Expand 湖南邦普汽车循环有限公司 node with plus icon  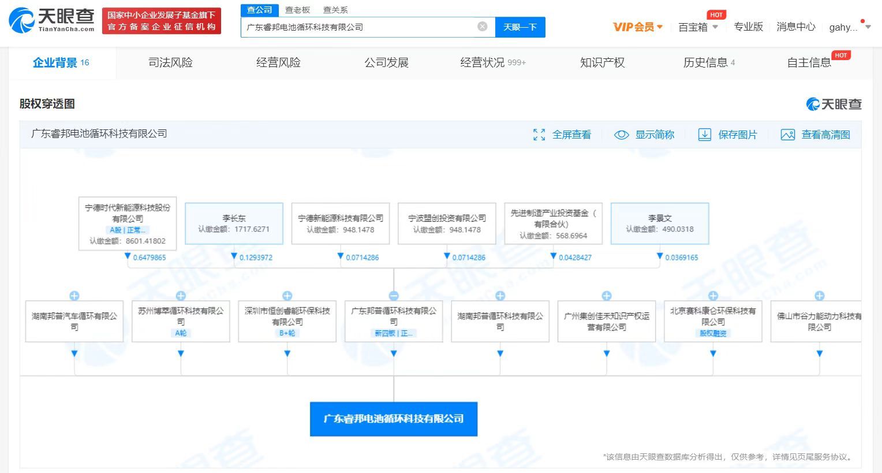[74, 296]
